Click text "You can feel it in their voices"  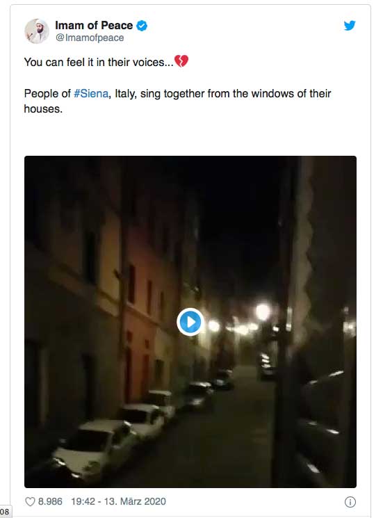tap(99, 62)
